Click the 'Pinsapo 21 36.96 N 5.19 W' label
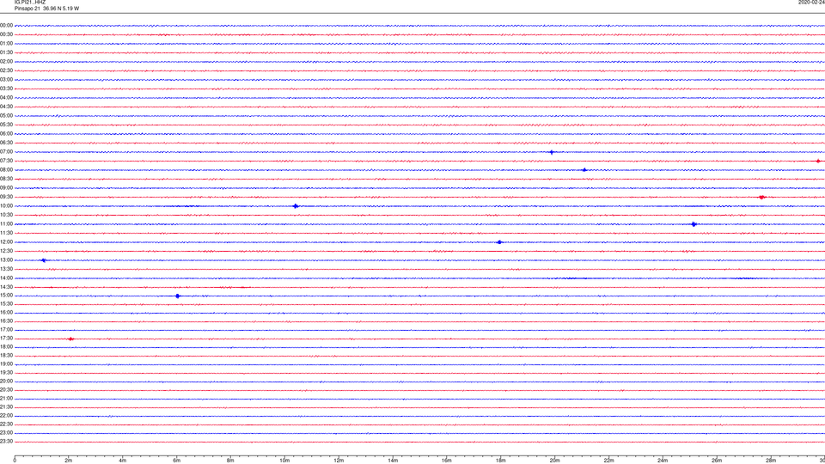Image resolution: width=825 pixels, height=464 pixels. pyautogui.click(x=46, y=9)
